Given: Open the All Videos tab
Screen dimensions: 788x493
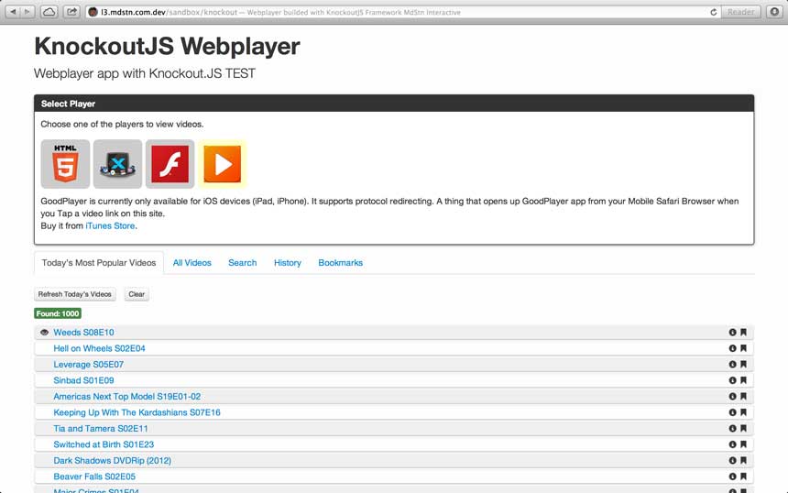Looking at the screenshot, I should point(192,263).
